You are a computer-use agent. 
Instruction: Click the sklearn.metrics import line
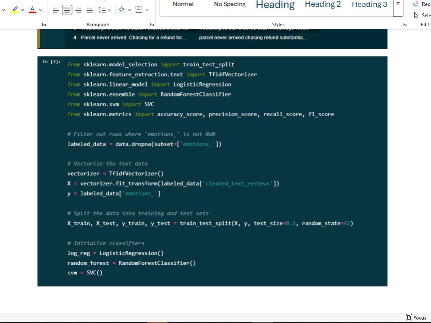pyautogui.click(x=201, y=114)
